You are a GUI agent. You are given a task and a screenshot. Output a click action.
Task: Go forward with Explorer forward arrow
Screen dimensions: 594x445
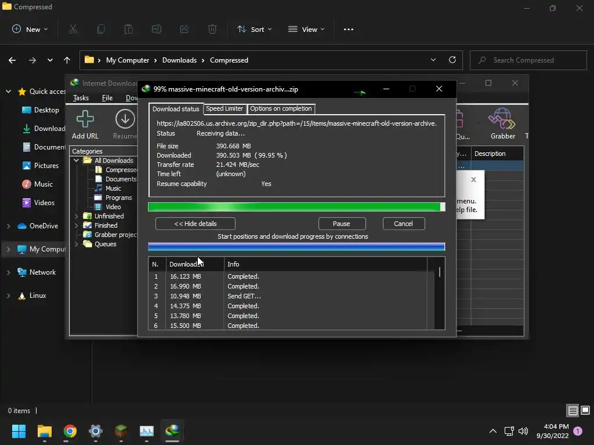coord(32,60)
